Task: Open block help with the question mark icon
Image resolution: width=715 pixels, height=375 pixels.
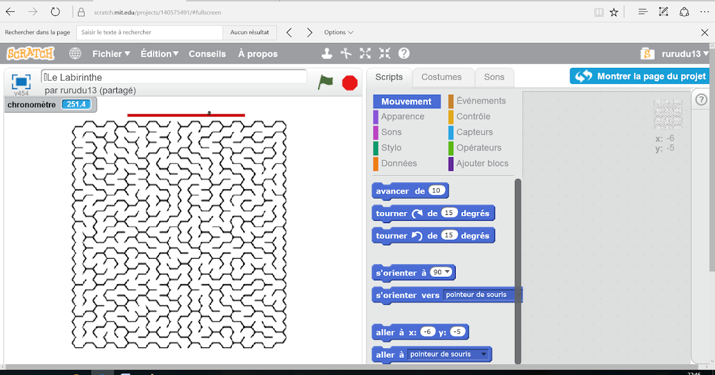Action: tap(403, 53)
